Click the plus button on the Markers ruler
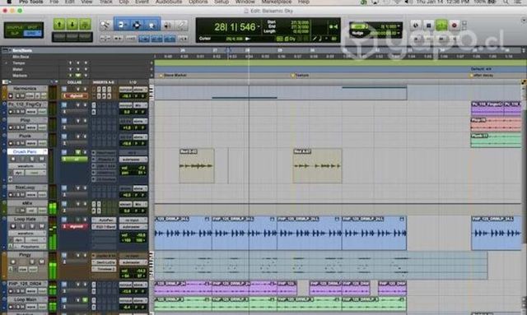This screenshot has width=527, height=315. point(152,76)
